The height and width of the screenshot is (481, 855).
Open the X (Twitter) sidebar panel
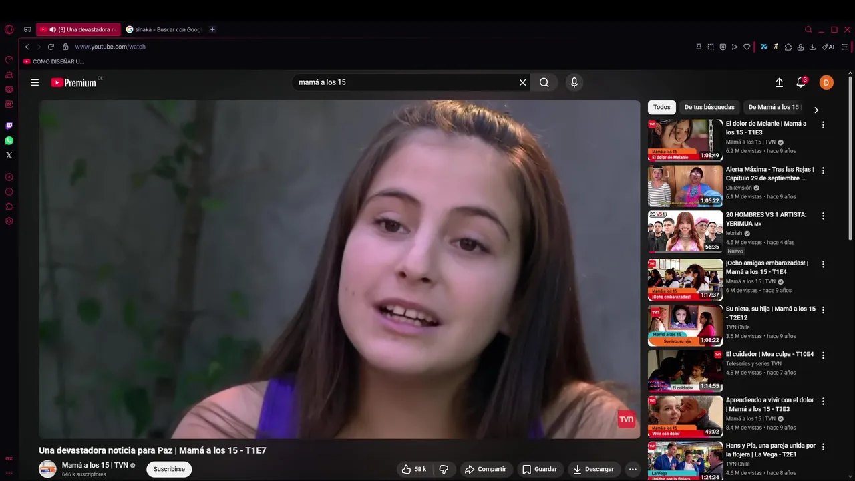tap(9, 155)
